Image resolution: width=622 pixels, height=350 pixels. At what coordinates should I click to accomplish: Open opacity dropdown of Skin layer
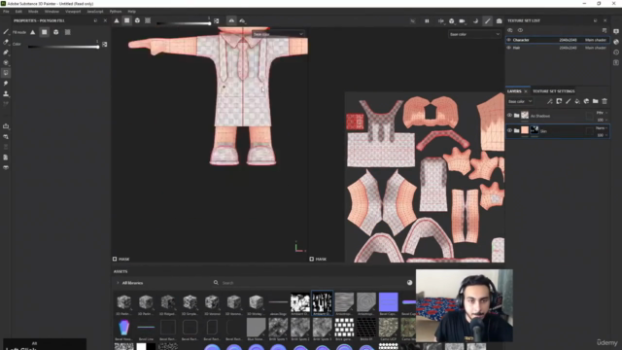602,135
